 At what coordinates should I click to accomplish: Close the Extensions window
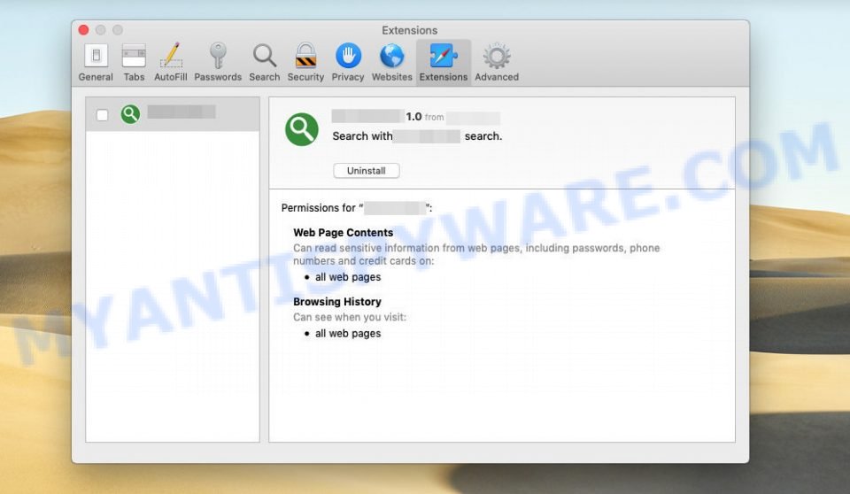click(x=83, y=30)
